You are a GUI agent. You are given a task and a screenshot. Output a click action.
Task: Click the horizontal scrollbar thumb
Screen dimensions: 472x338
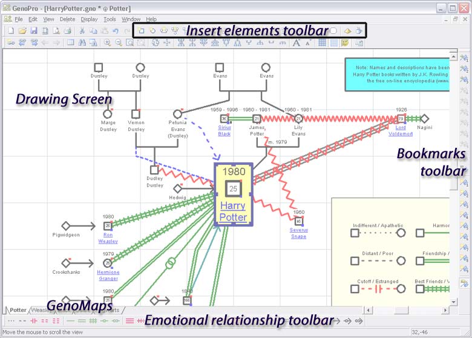click(401, 310)
